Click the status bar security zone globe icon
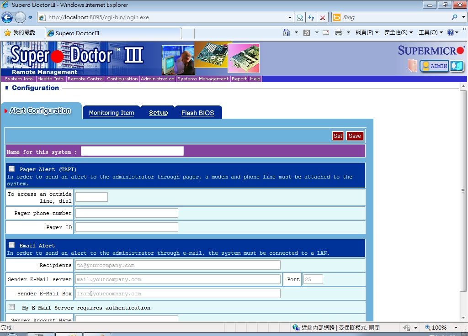This screenshot has width=468, height=336. point(296,327)
